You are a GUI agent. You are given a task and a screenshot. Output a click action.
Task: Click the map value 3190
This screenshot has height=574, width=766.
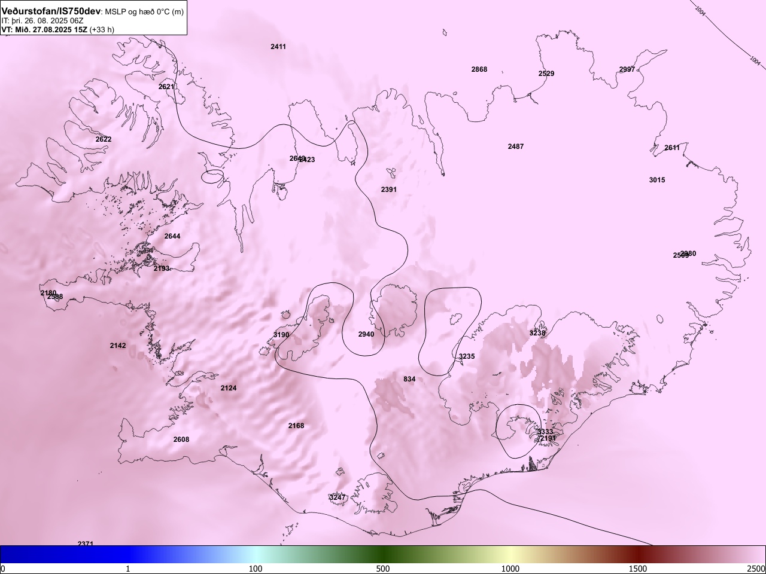pos(281,335)
